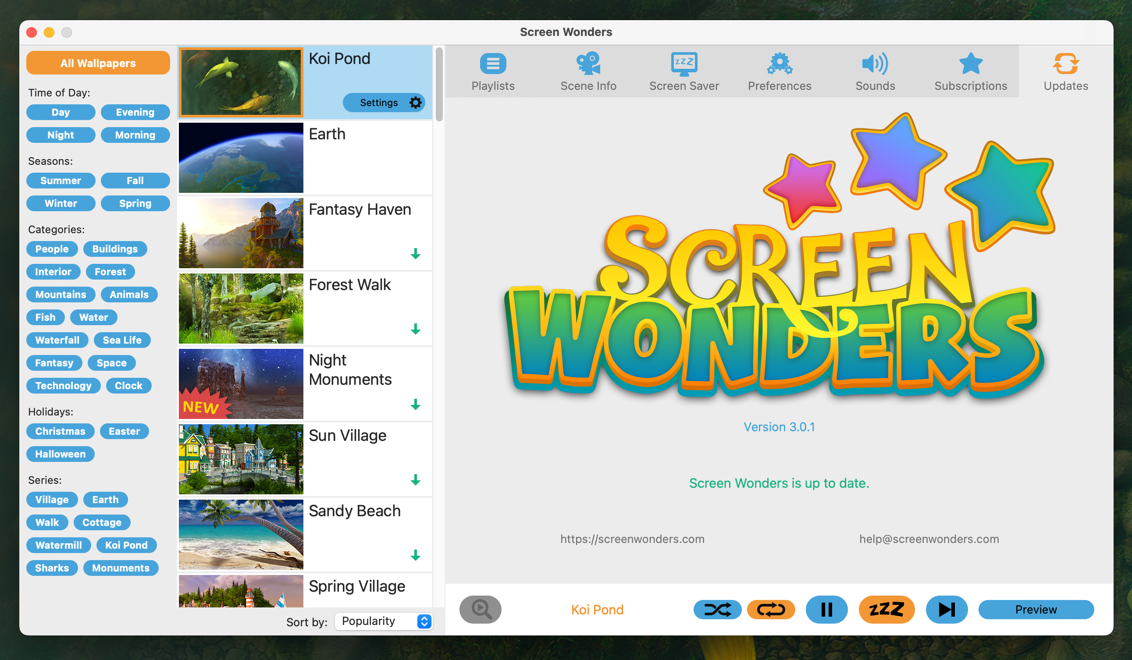The height and width of the screenshot is (660, 1132).
Task: Filter by Spring season
Action: [x=135, y=203]
